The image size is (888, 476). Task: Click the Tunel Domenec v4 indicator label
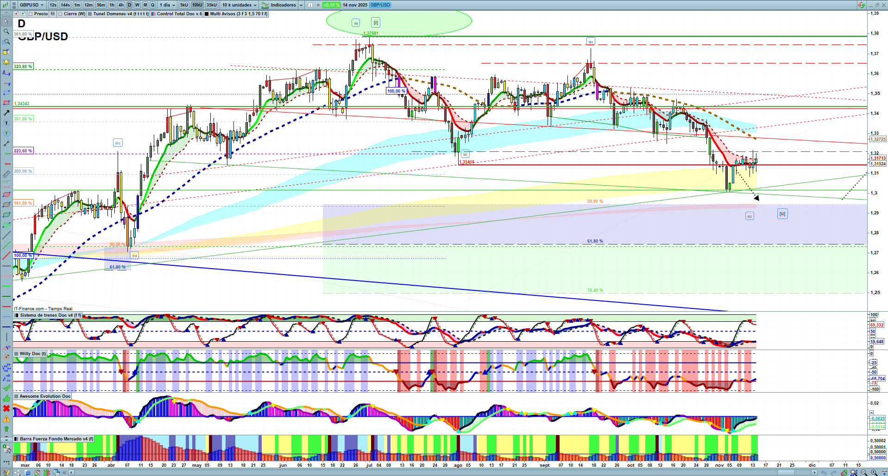pyautogui.click(x=120, y=14)
